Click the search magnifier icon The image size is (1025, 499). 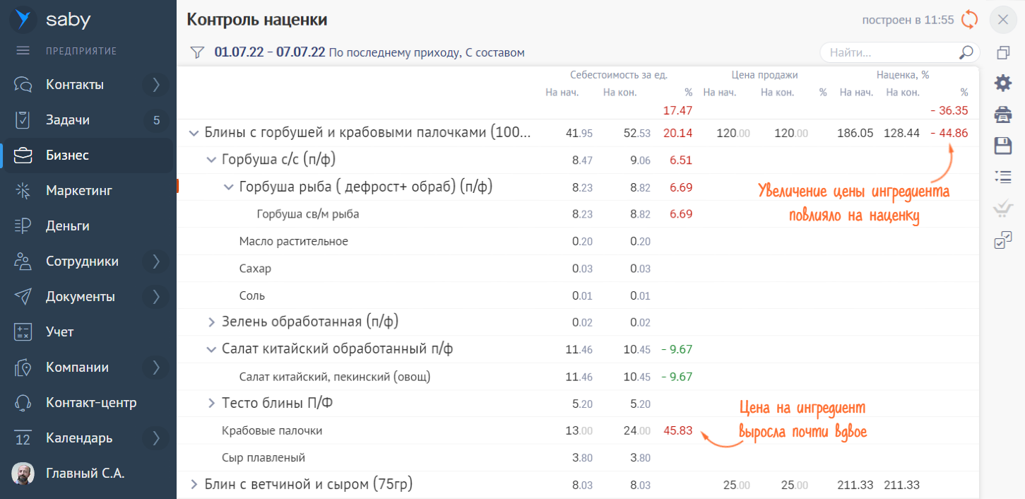966,52
